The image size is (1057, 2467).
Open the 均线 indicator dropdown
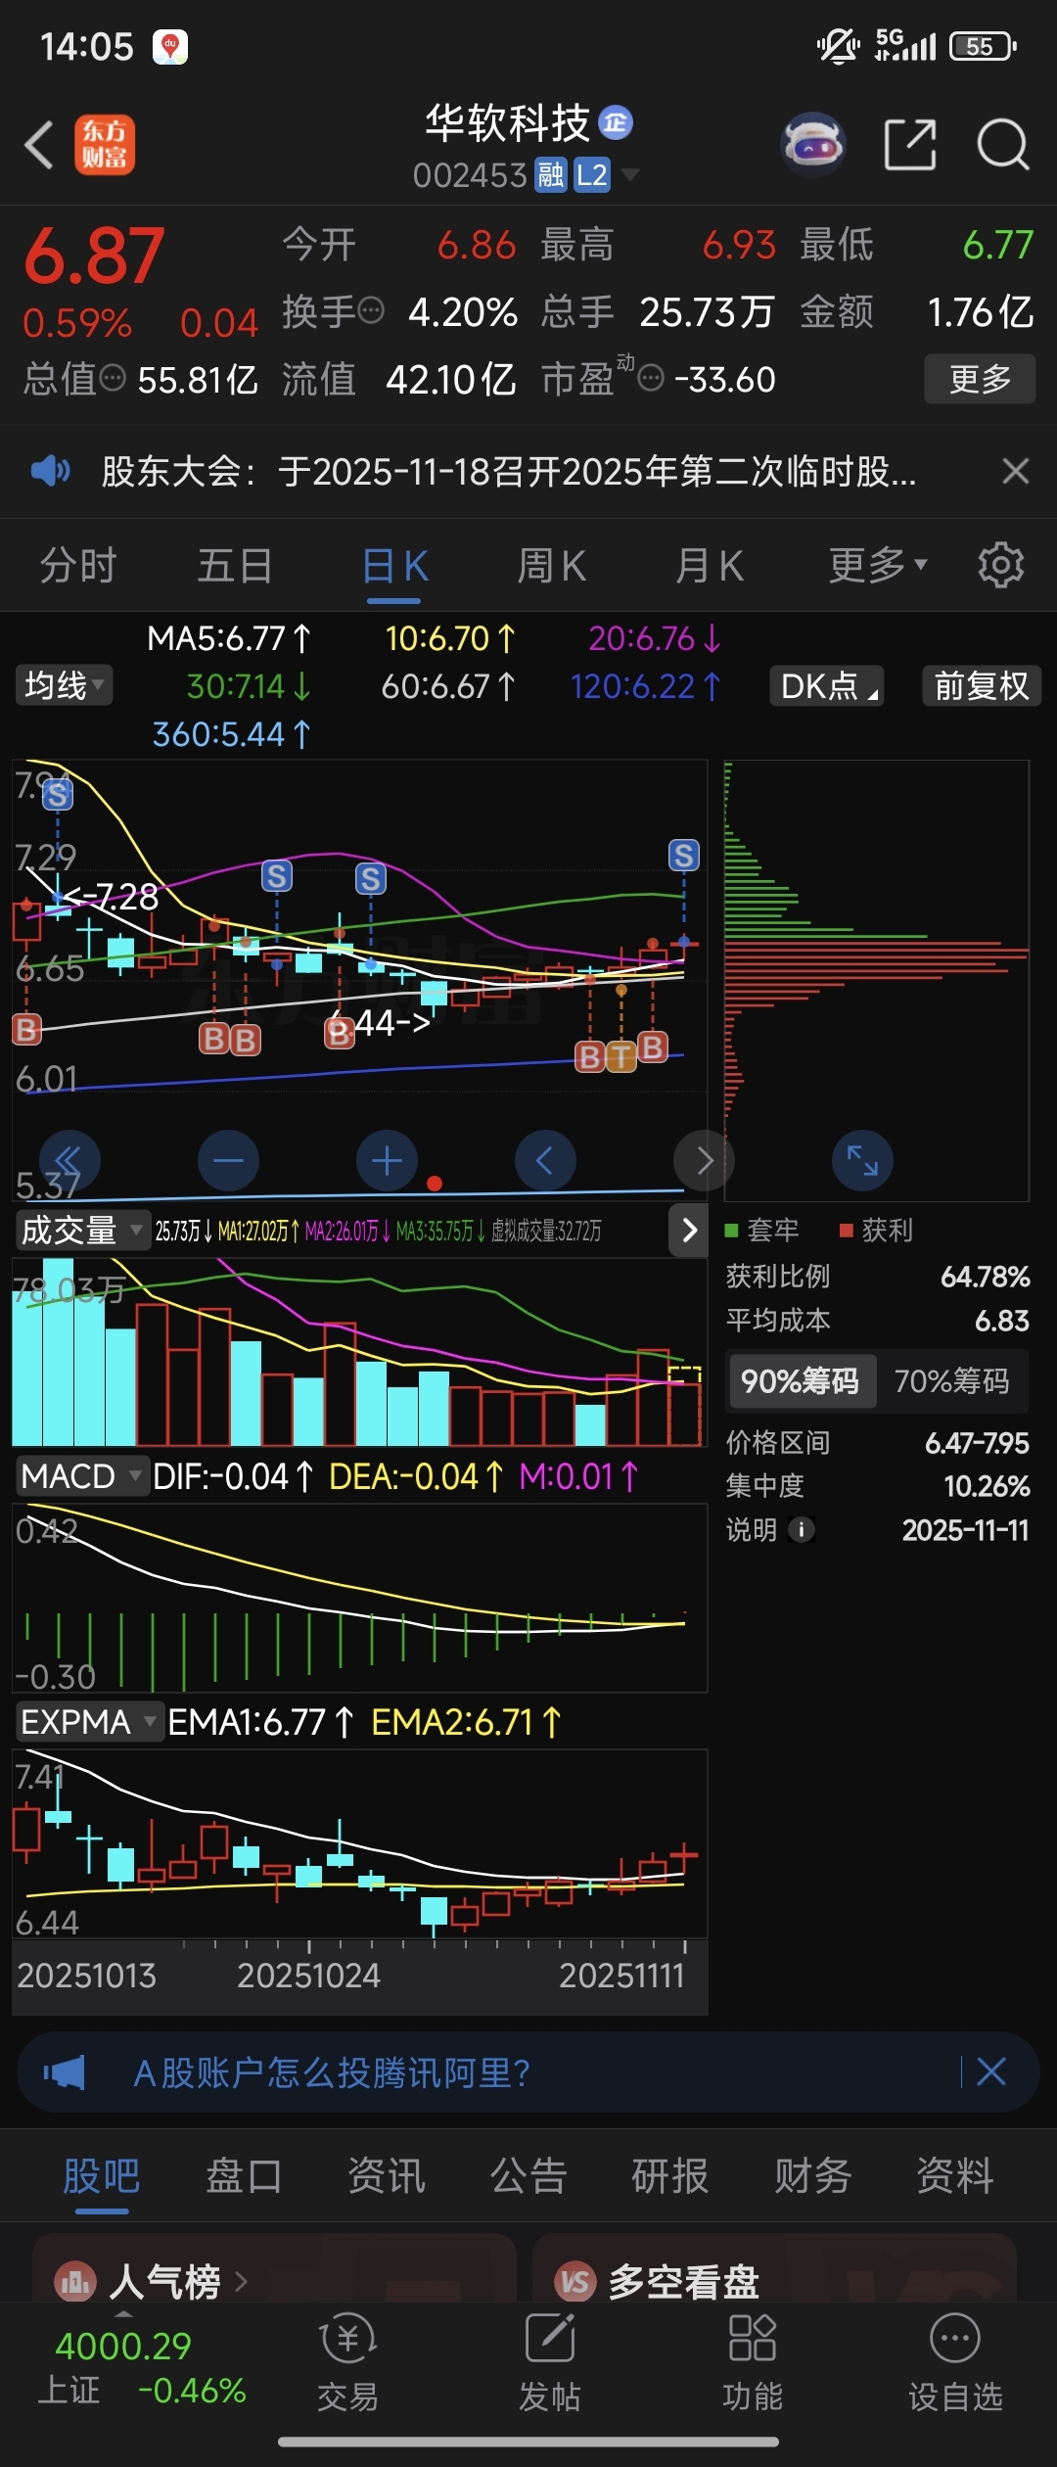point(64,685)
